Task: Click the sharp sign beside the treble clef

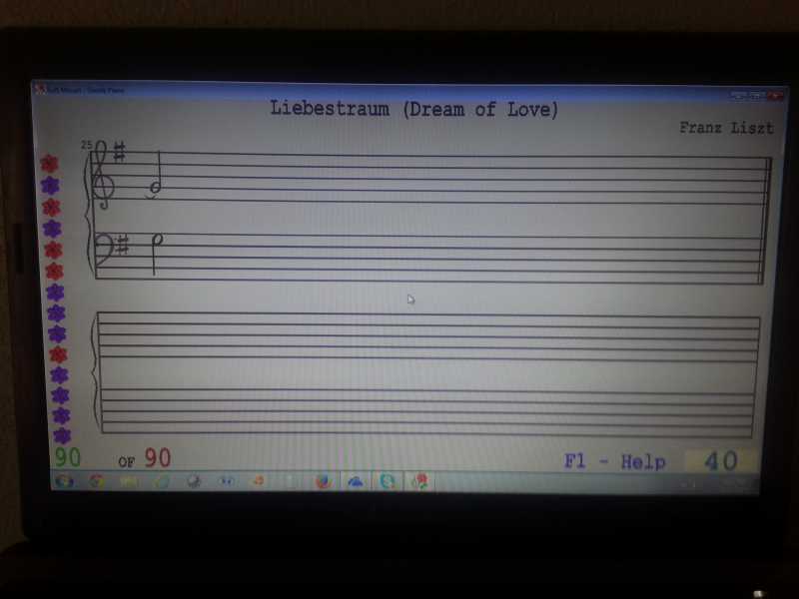Action: click(x=119, y=152)
